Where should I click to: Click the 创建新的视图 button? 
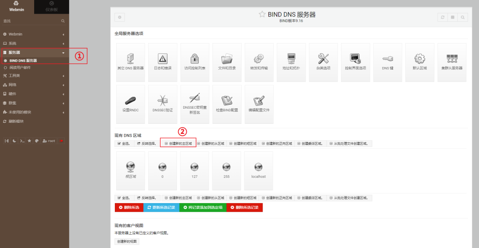[127, 242]
